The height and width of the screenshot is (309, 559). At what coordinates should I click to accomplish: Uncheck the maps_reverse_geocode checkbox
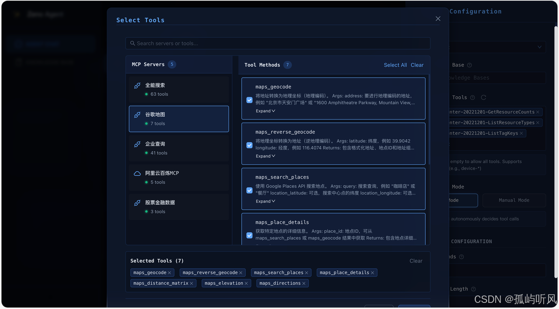(249, 145)
